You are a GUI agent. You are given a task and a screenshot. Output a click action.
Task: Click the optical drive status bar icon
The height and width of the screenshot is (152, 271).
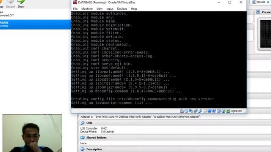tap(186, 111)
